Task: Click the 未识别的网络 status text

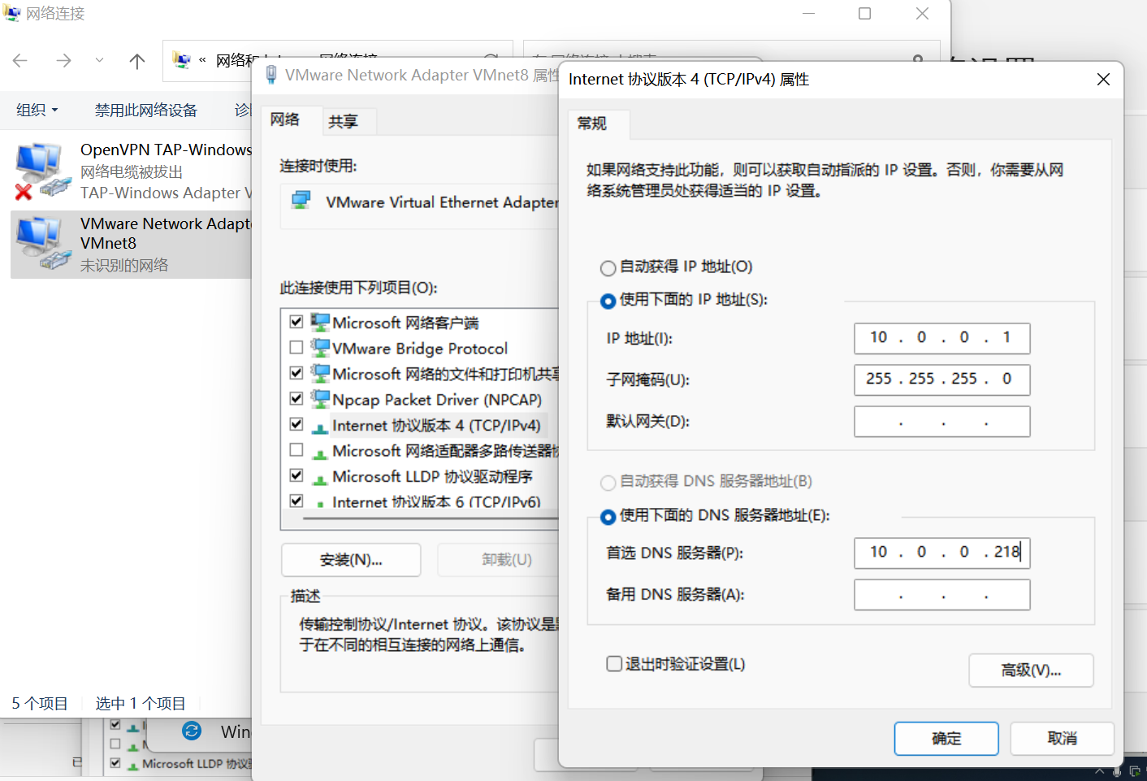Action: pos(124,265)
